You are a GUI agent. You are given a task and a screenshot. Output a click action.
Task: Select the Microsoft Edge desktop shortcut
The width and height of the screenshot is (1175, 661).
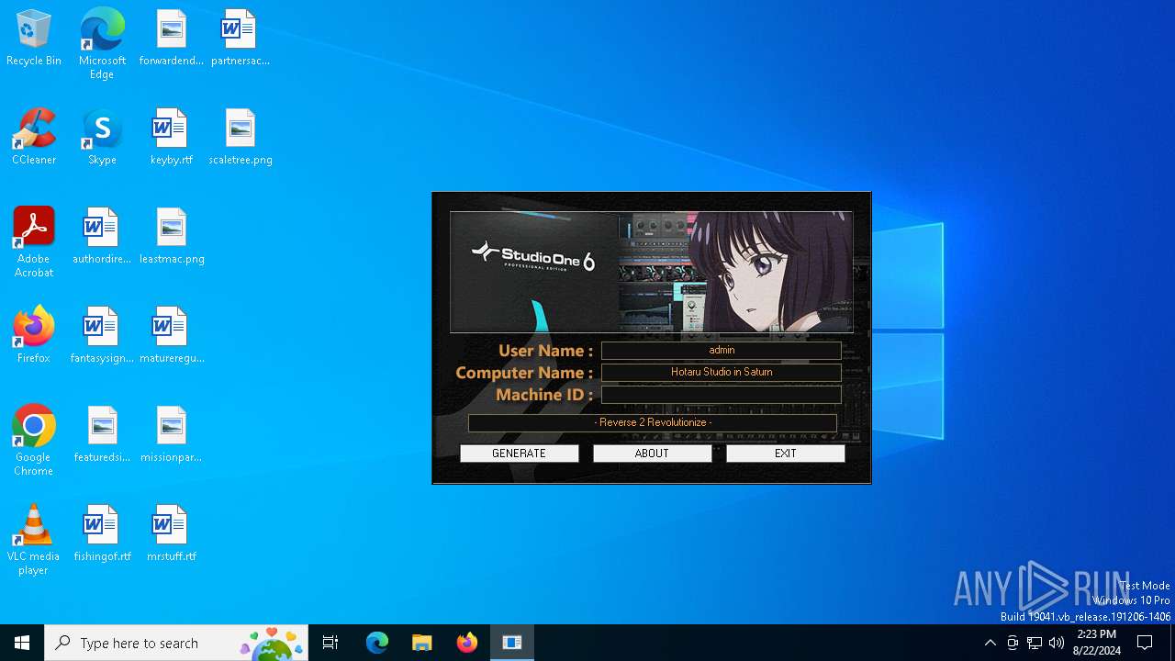click(x=102, y=44)
